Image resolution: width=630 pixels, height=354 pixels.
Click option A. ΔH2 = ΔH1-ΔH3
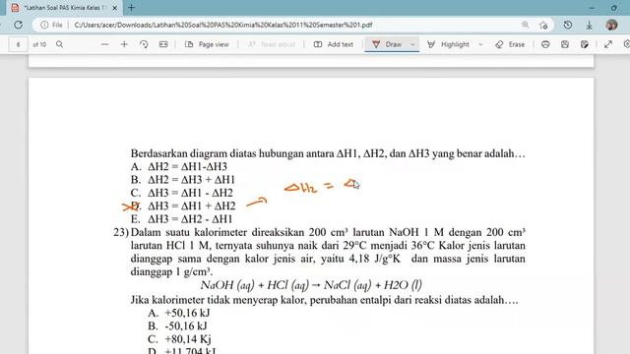(x=179, y=166)
